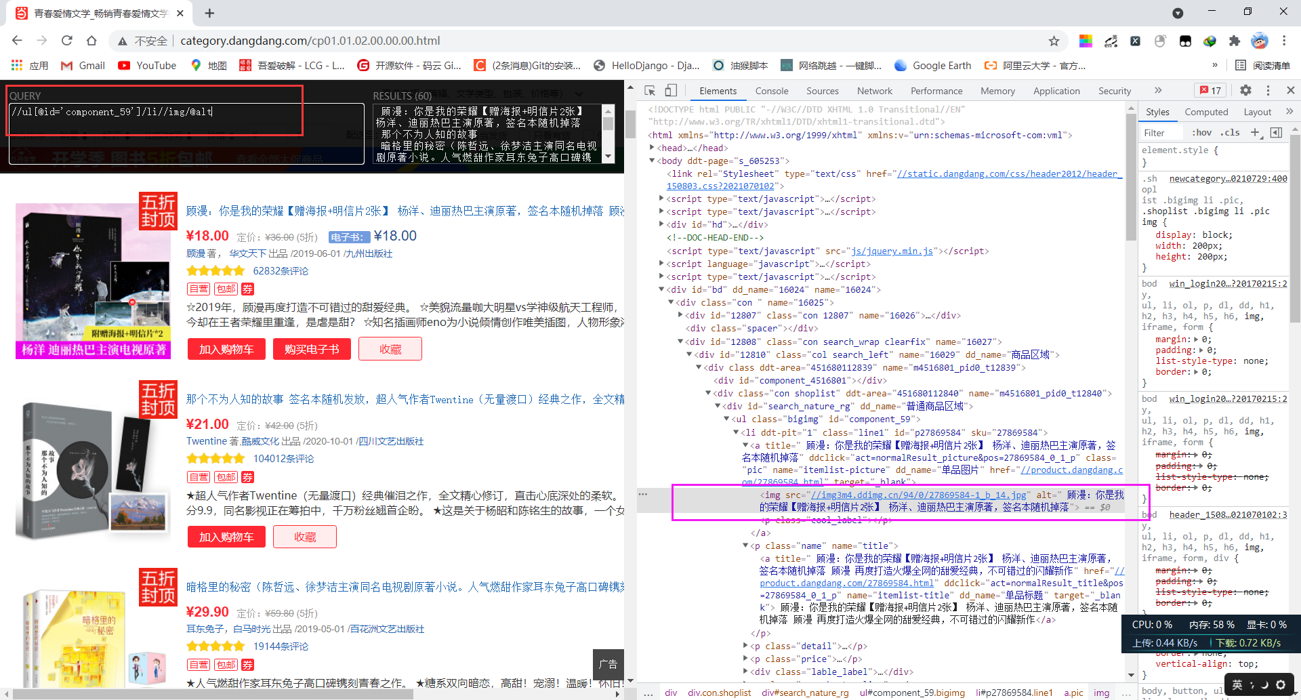
Task: Toggle the computed styles sidebar pane
Action: pos(1277,133)
